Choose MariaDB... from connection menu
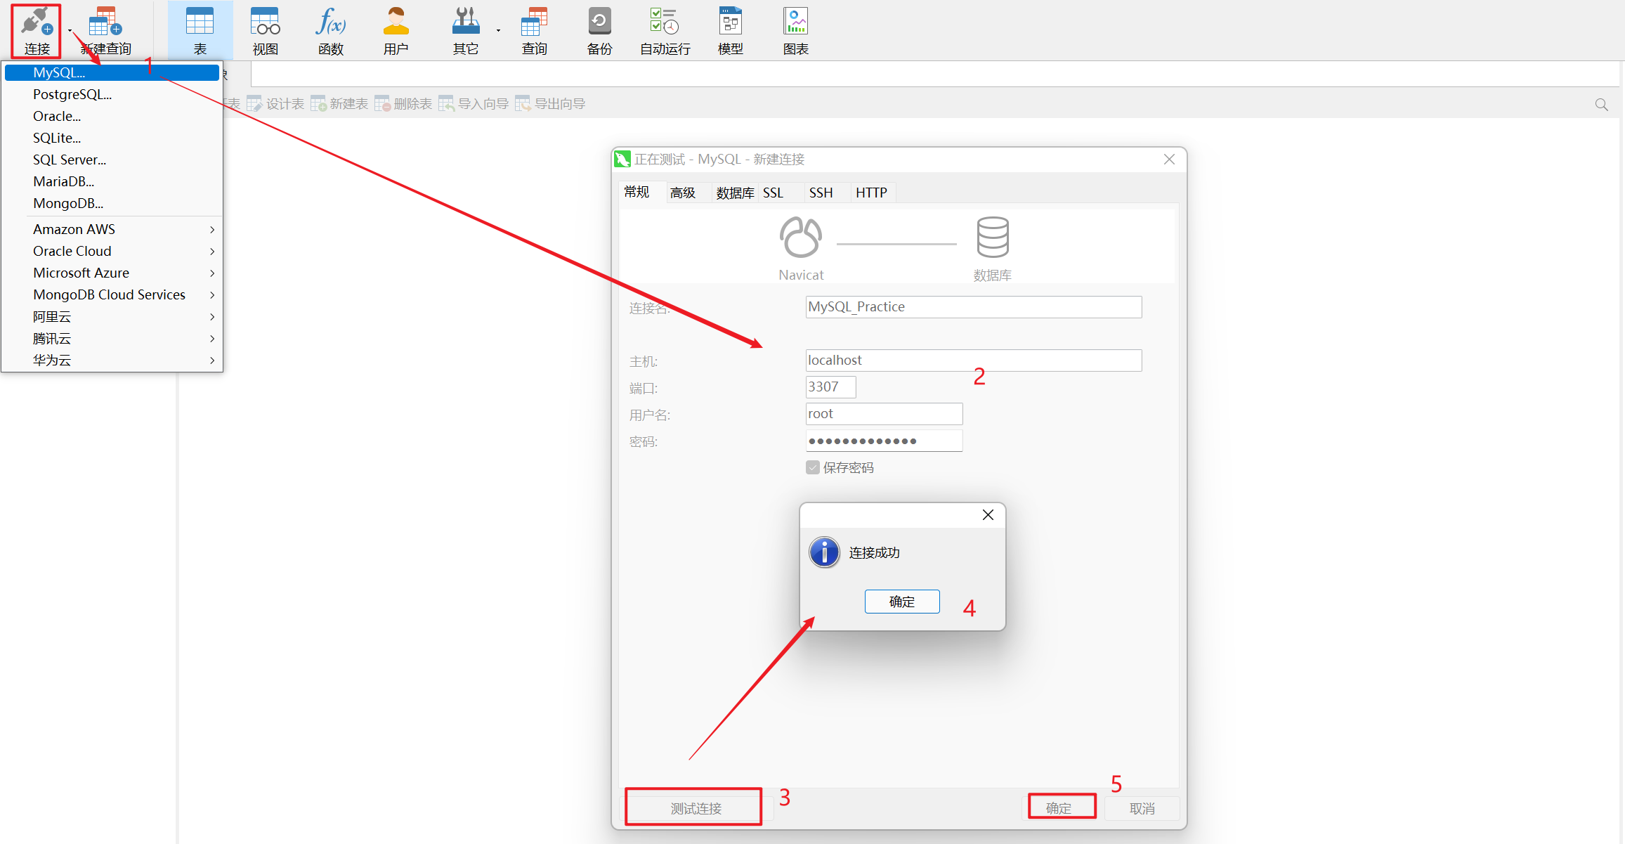This screenshot has width=1625, height=844. click(112, 181)
